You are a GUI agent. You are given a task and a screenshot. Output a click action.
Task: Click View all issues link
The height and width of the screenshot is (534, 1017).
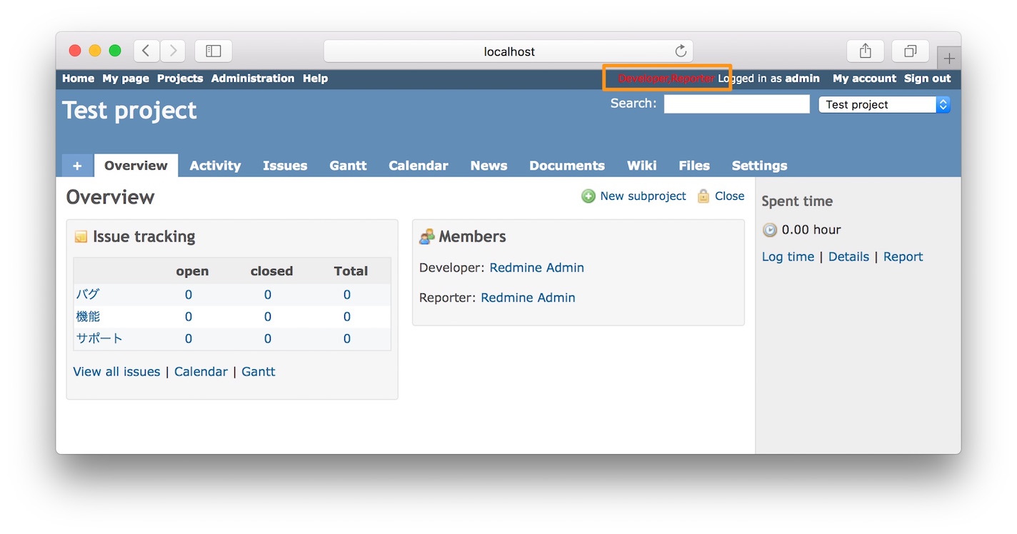tap(116, 372)
